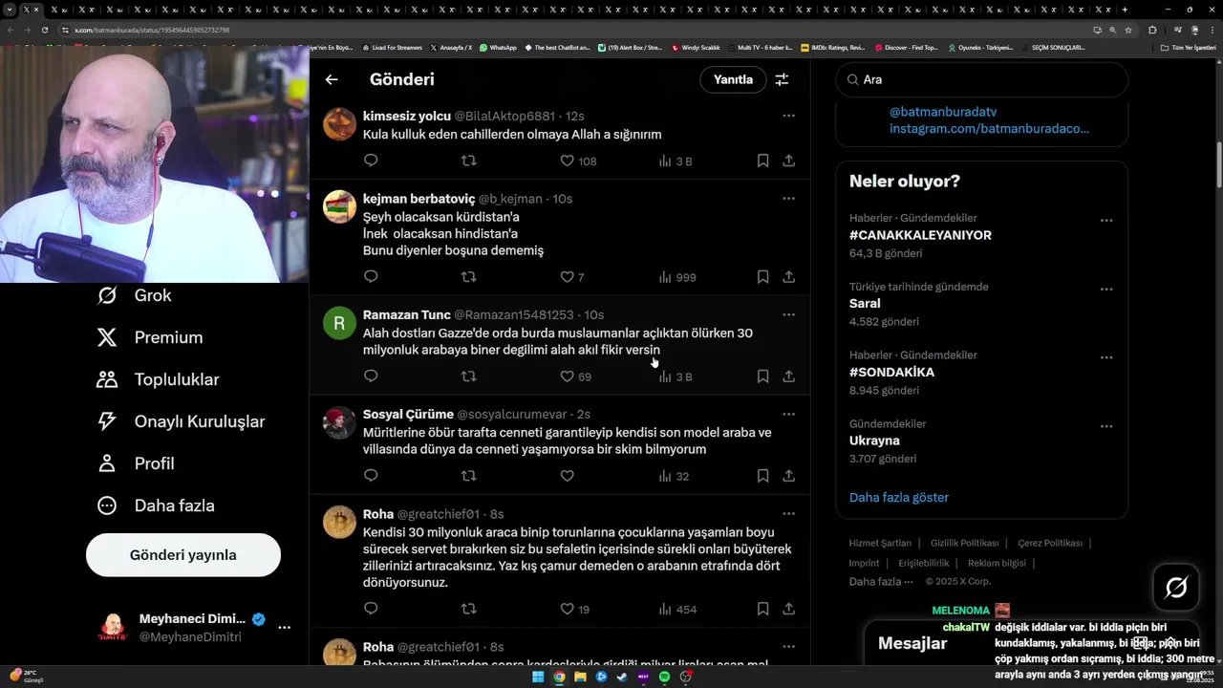
Task: Open view count 32 on Sosyal Çürüme's comment
Action: pyautogui.click(x=674, y=476)
